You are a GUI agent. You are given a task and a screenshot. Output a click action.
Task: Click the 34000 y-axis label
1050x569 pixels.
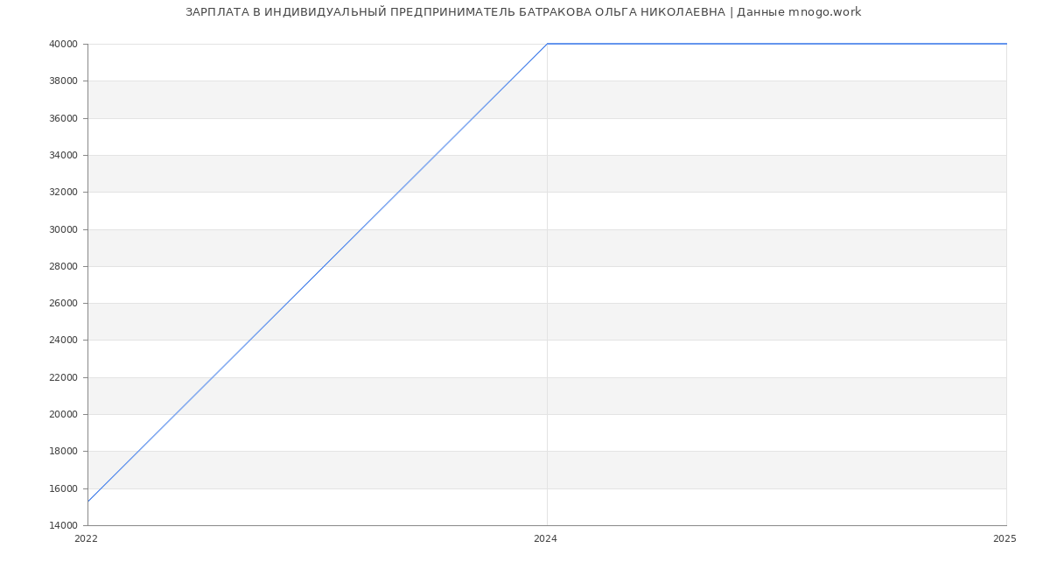coord(63,155)
